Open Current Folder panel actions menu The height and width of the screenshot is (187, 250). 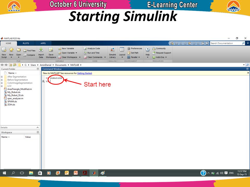(38, 69)
